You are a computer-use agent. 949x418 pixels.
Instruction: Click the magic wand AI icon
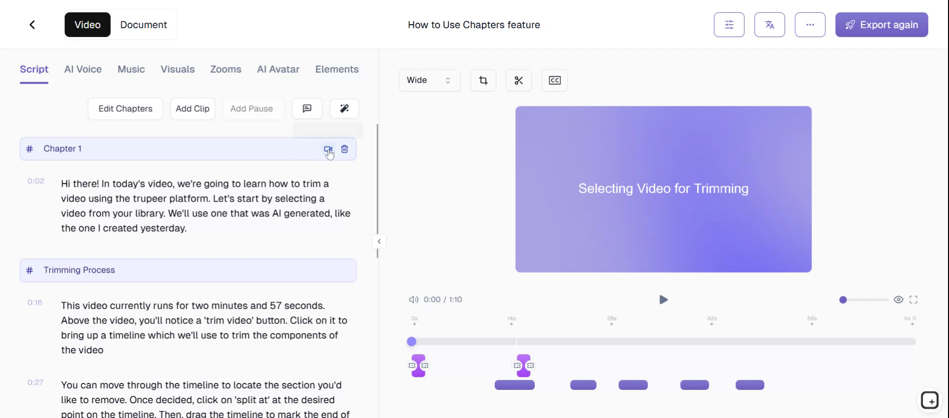[x=345, y=109]
